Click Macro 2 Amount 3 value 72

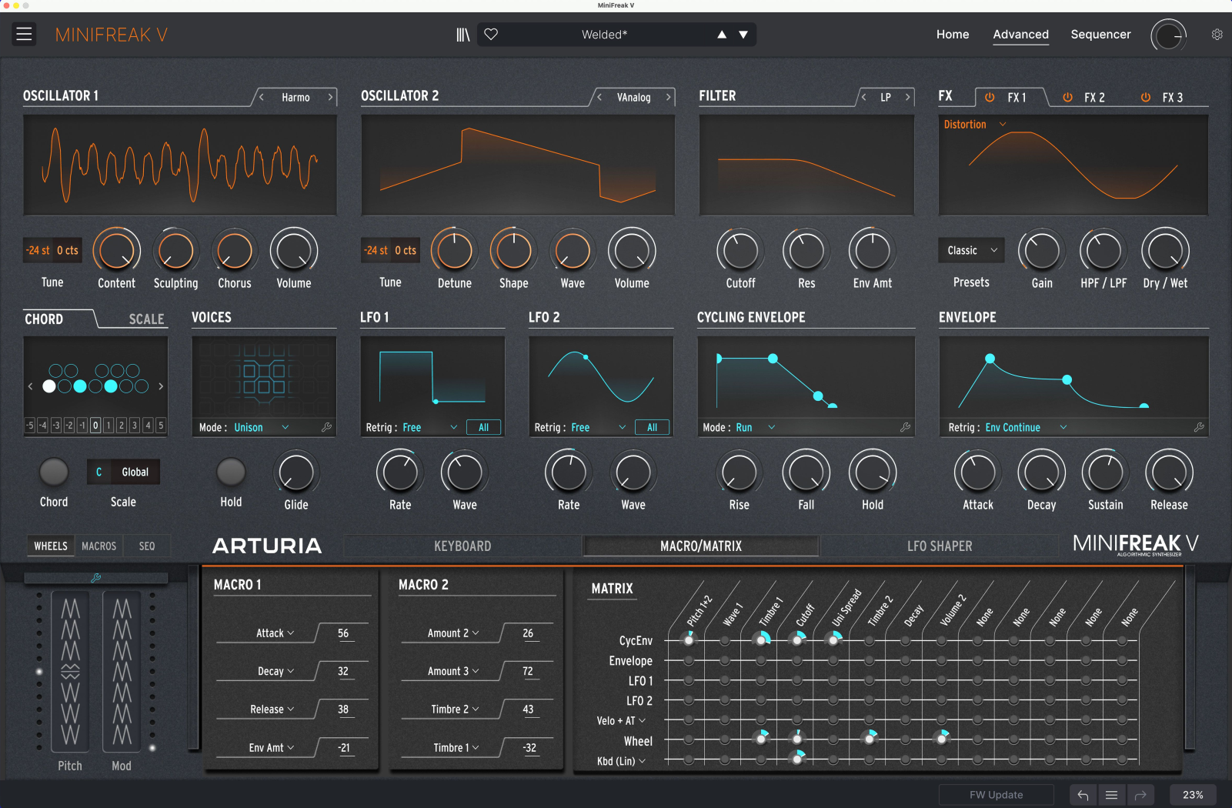(528, 672)
